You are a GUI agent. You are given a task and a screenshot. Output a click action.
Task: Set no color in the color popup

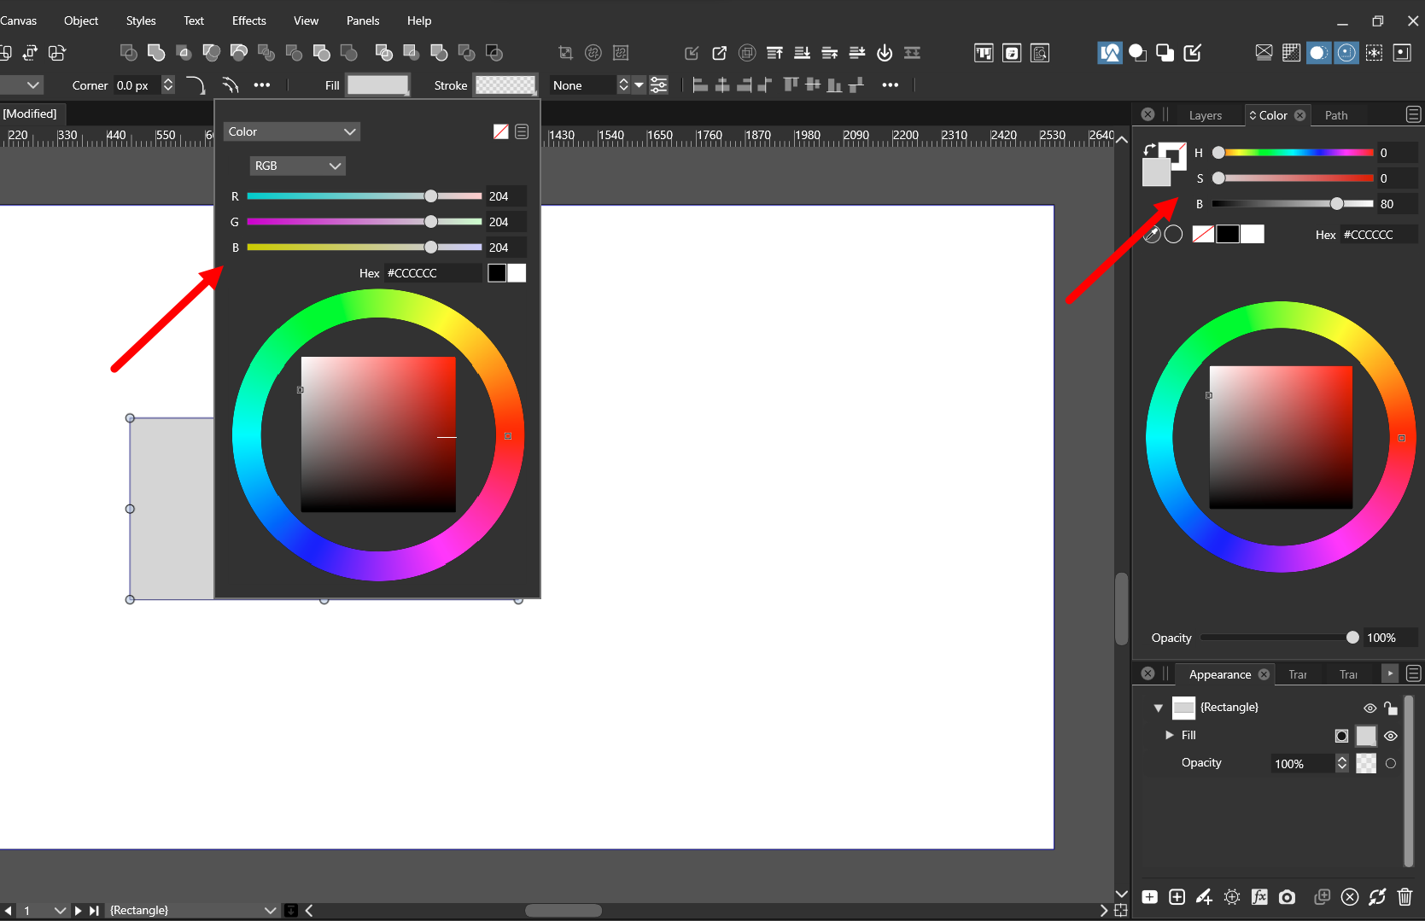[501, 131]
